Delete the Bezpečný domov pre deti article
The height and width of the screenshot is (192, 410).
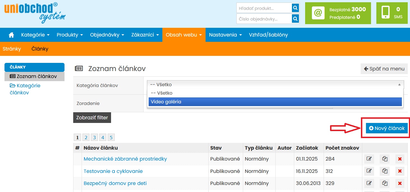pyautogui.click(x=400, y=184)
